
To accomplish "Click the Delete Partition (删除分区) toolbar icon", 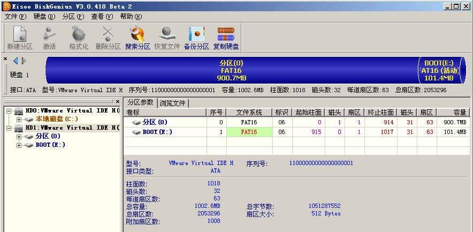I will point(108,34).
